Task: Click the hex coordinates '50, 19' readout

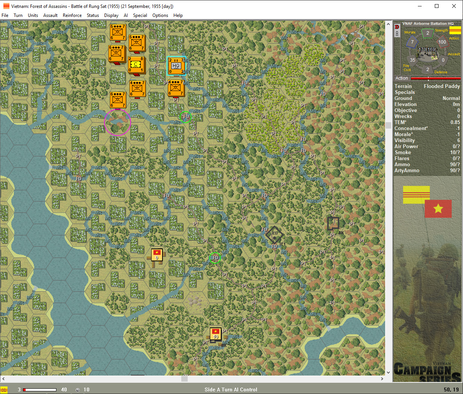Action: click(x=451, y=389)
